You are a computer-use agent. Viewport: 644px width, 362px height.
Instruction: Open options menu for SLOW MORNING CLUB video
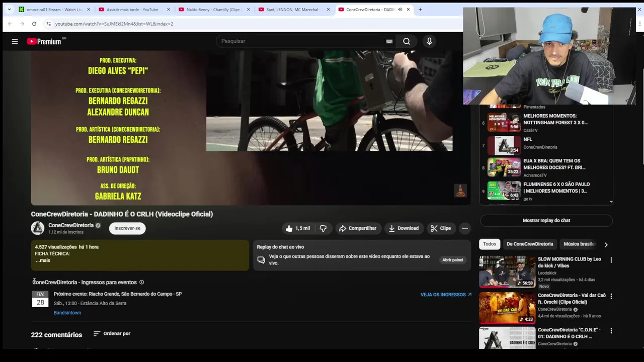pyautogui.click(x=611, y=260)
